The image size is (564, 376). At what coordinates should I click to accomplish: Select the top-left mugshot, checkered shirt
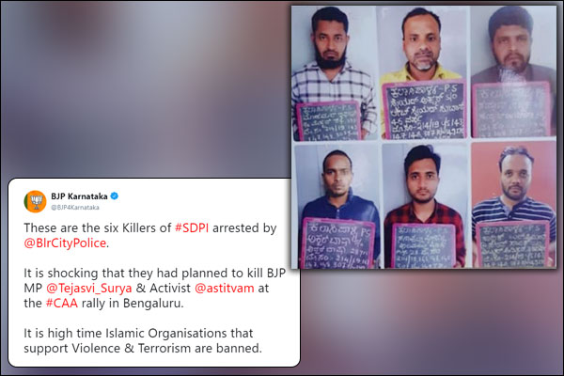(334, 73)
